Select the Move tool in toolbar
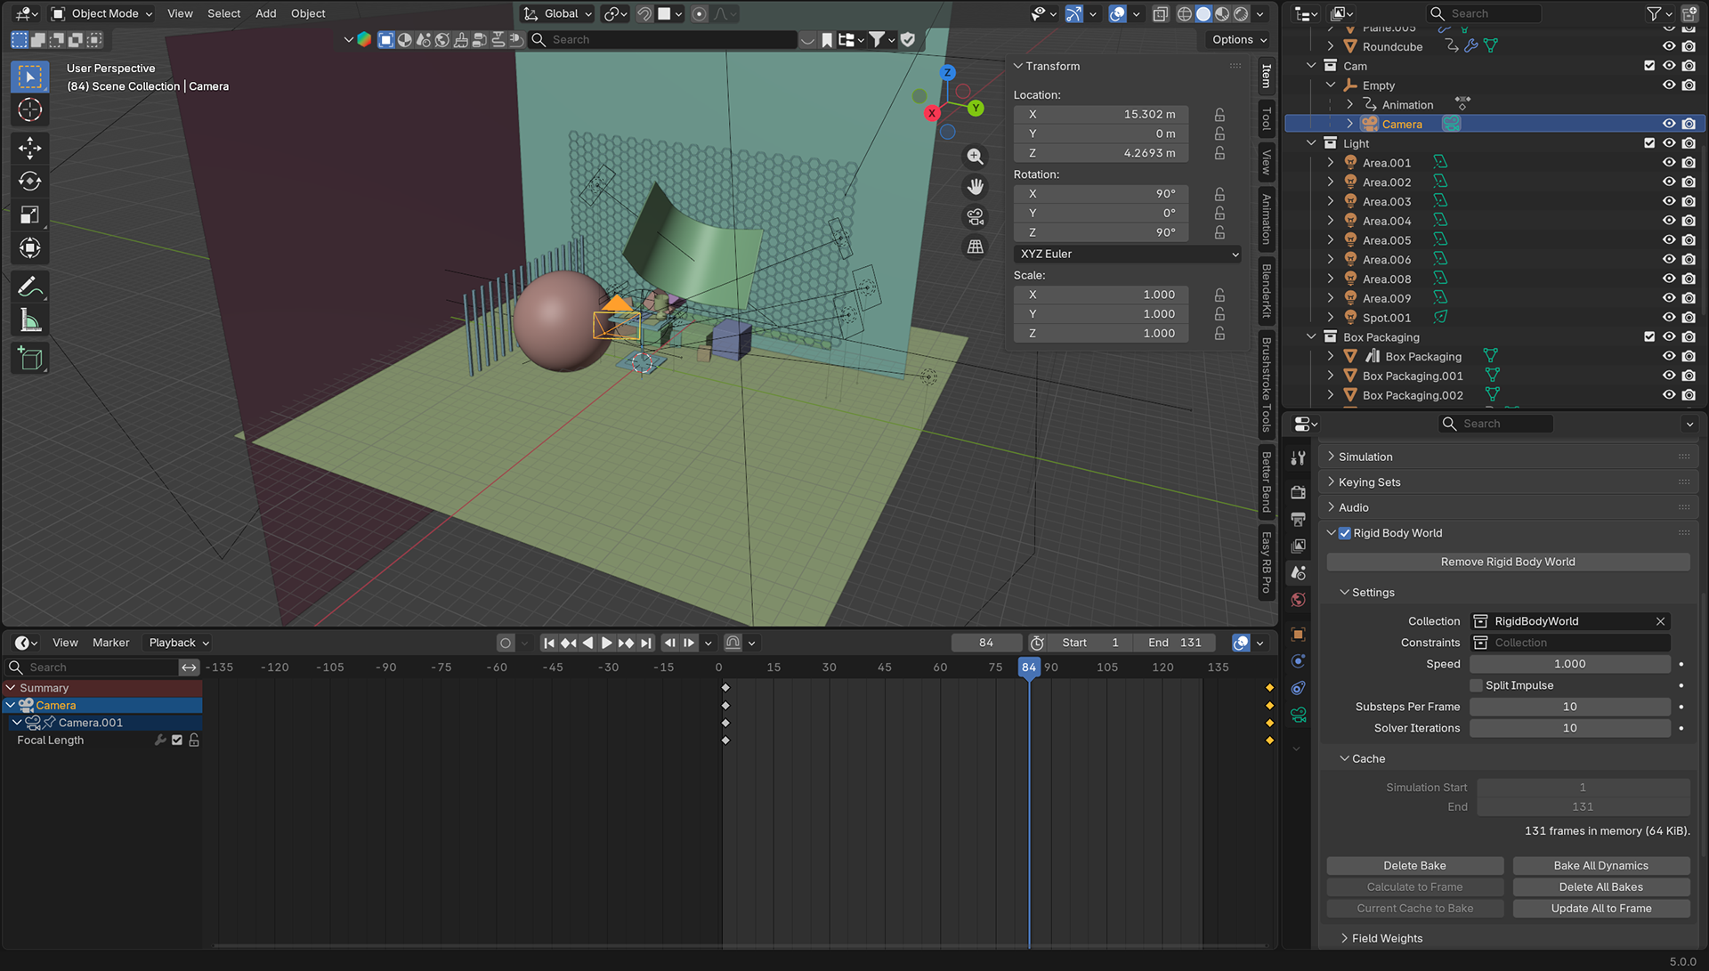Viewport: 1709px width, 971px height. pos(29,148)
